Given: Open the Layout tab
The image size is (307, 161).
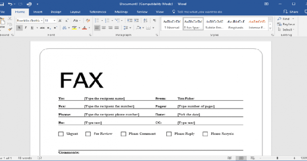Looking at the screenshot, I should [75, 12].
